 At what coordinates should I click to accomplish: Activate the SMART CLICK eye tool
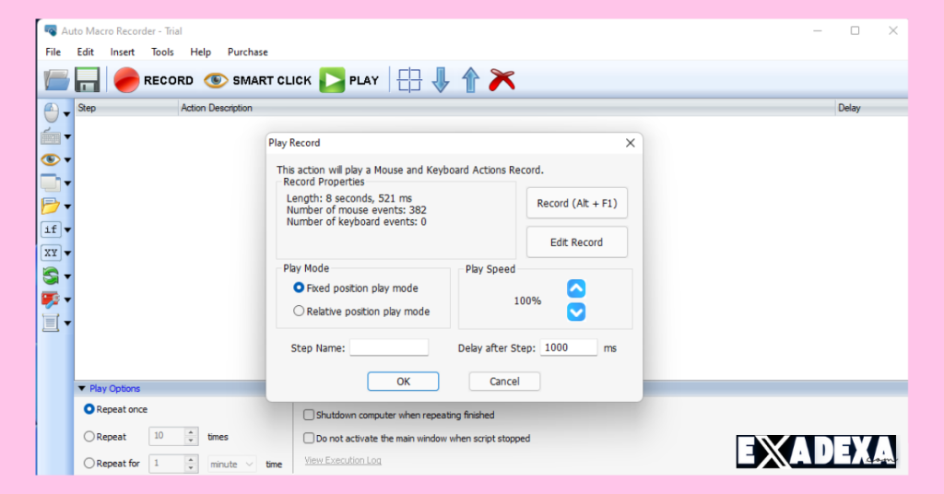click(x=258, y=80)
